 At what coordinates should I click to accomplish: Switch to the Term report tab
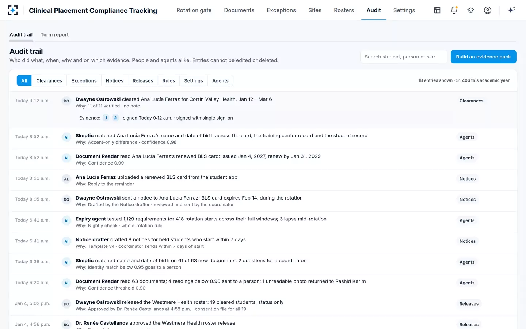click(54, 35)
